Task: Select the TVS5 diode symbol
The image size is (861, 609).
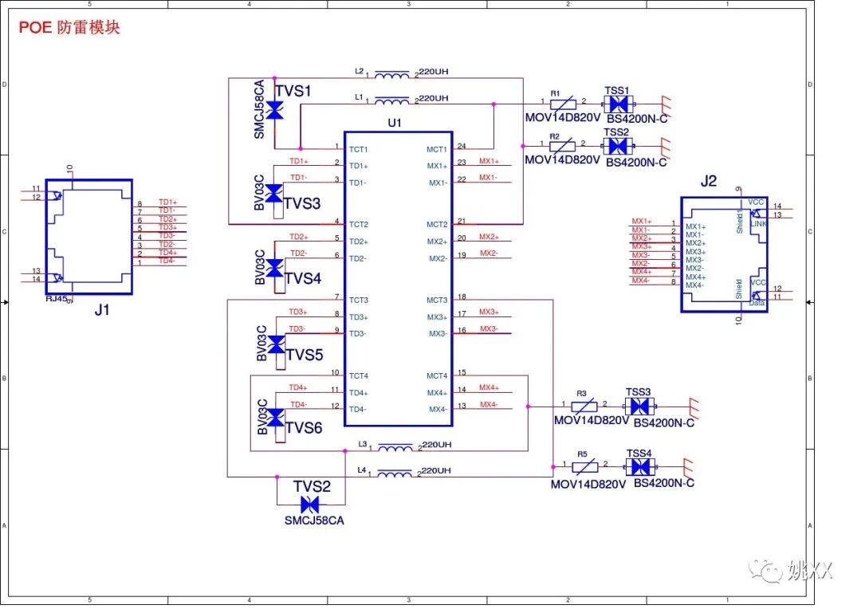Action: pos(276,344)
